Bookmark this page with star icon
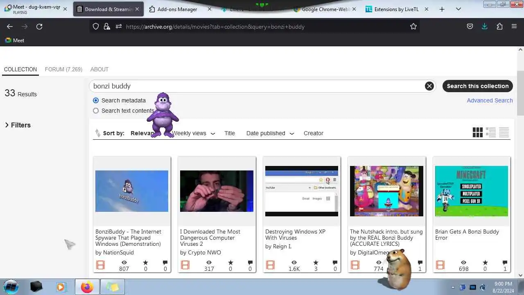This screenshot has width=524, height=295. point(413,26)
